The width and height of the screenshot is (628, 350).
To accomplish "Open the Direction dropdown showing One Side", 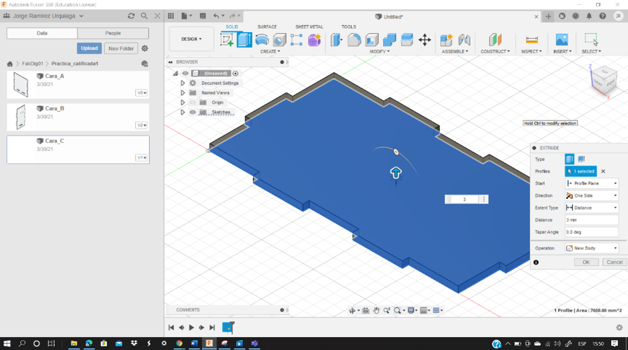I will (x=591, y=195).
